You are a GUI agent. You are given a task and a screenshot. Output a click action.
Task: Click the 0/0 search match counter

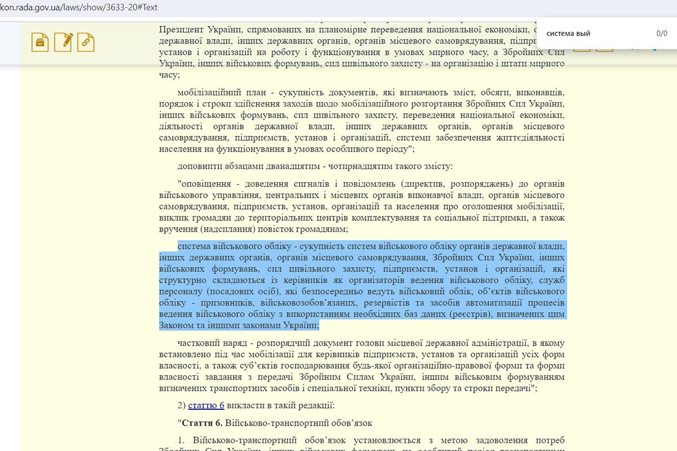(661, 33)
